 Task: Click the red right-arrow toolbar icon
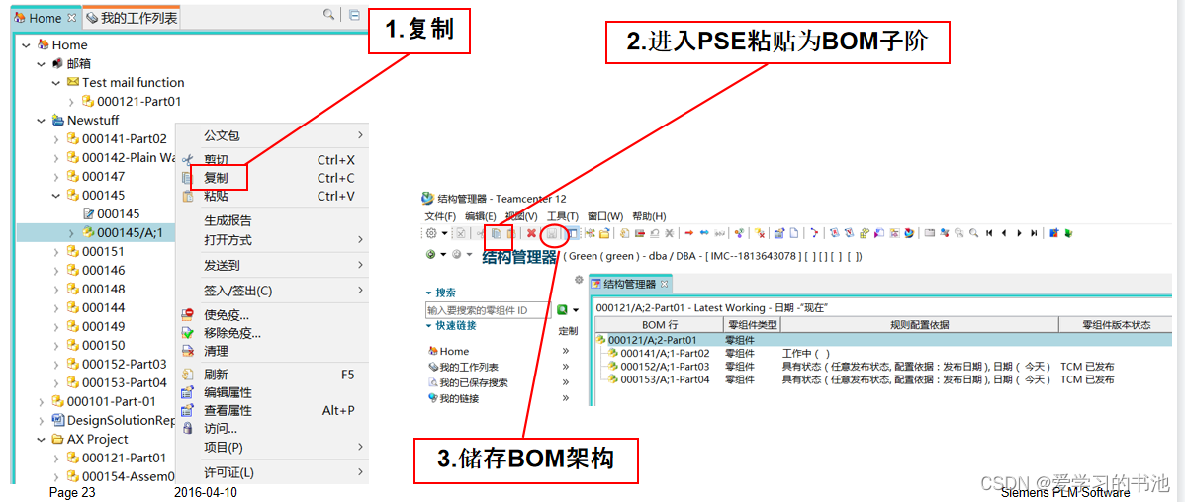(689, 232)
